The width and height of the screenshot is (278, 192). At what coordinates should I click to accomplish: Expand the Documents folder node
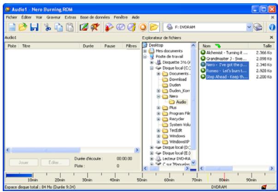[159, 73]
